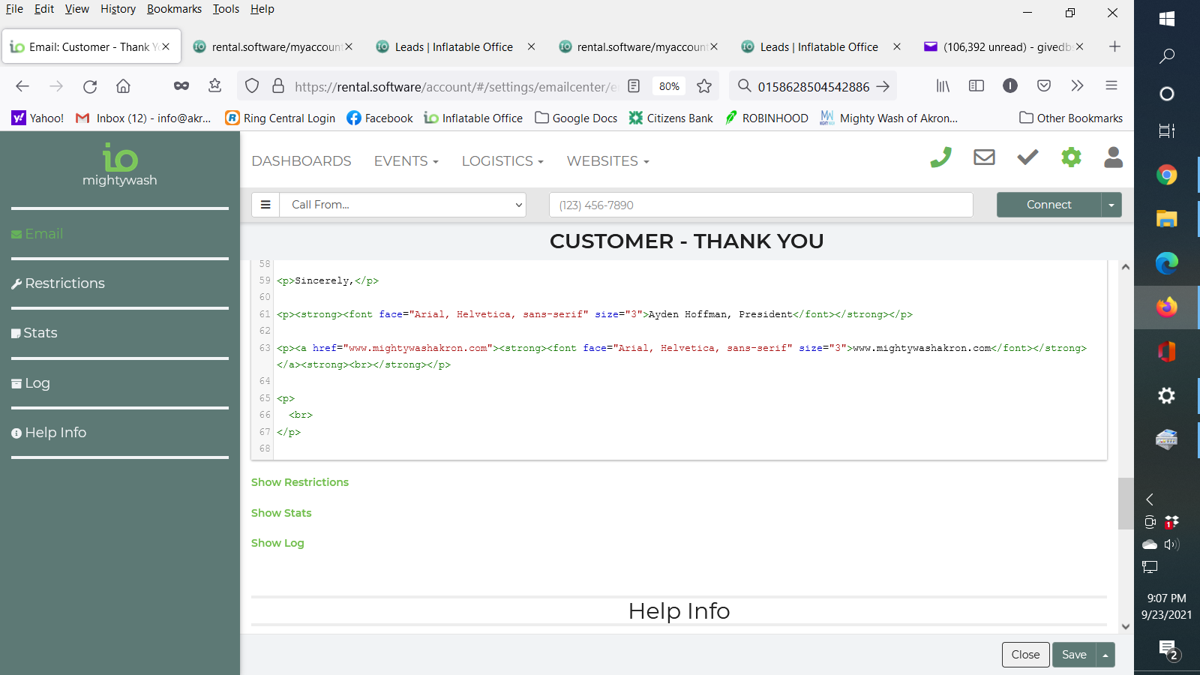Screen dimensions: 1200x675
Task: Switch to the Leads | Inflatable Office tab
Action: tap(453, 46)
